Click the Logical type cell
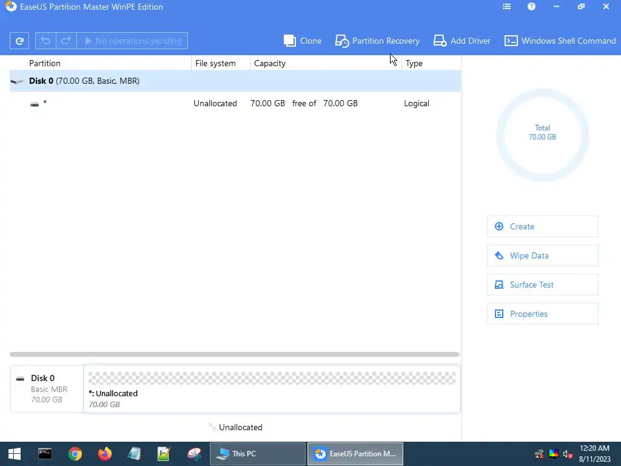The image size is (621, 466). [x=417, y=103]
